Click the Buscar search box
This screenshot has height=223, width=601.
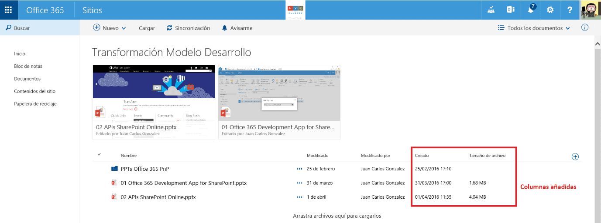click(x=40, y=28)
